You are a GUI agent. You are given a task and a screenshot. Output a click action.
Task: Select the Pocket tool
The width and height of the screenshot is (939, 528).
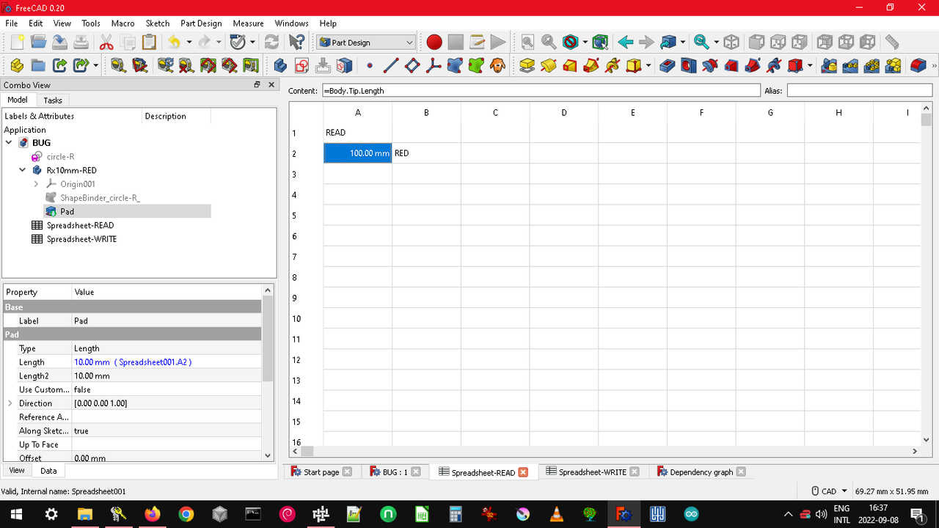pos(666,65)
